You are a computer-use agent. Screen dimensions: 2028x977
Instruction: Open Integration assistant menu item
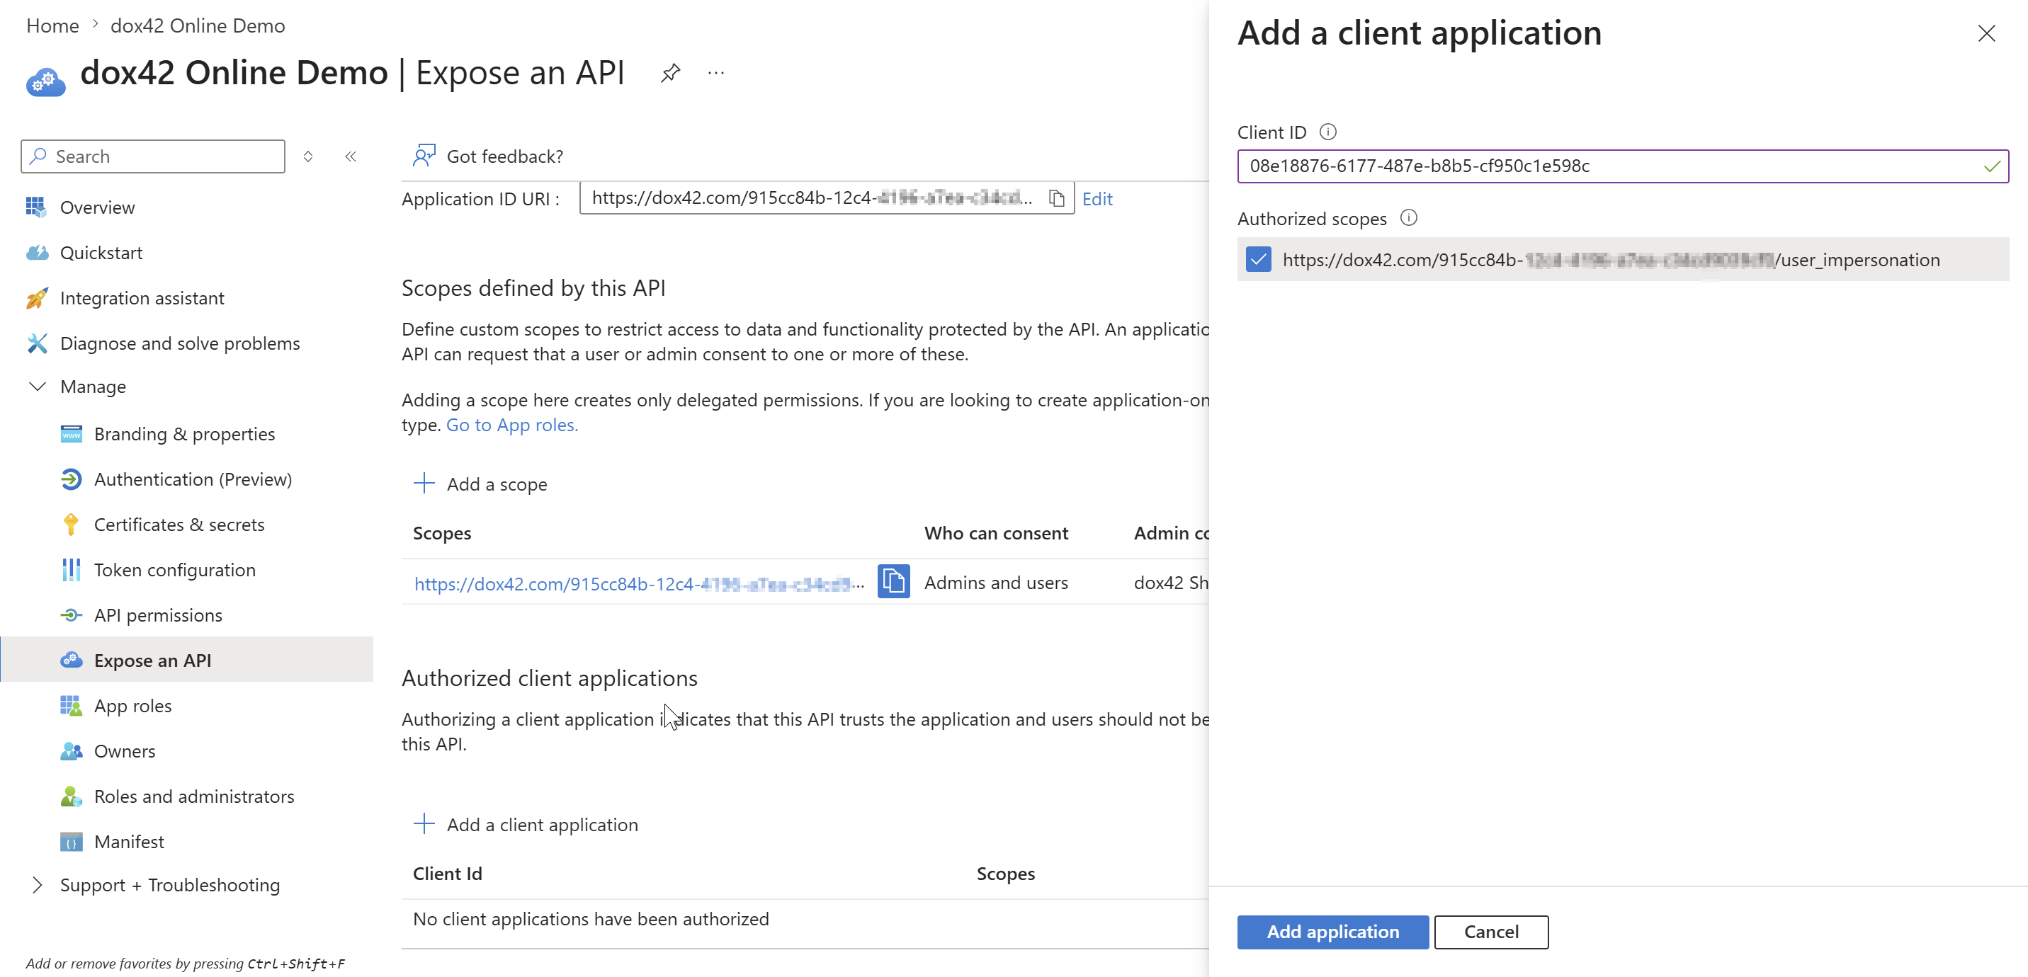142,298
